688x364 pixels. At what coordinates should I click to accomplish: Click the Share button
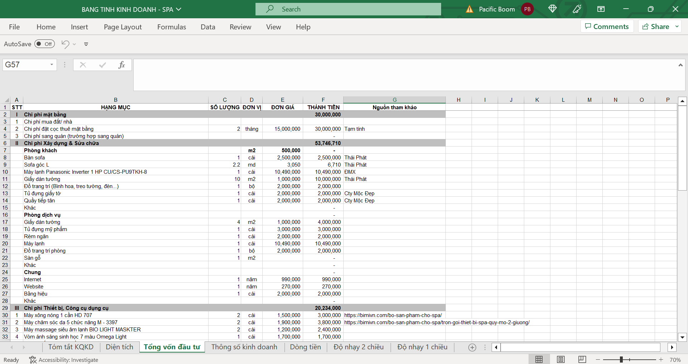(x=656, y=27)
